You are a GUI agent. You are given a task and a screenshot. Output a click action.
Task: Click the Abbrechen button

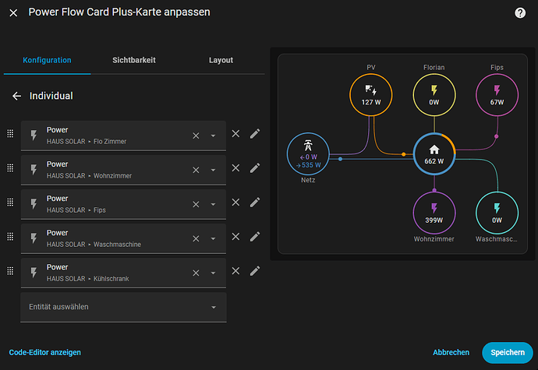tap(451, 352)
